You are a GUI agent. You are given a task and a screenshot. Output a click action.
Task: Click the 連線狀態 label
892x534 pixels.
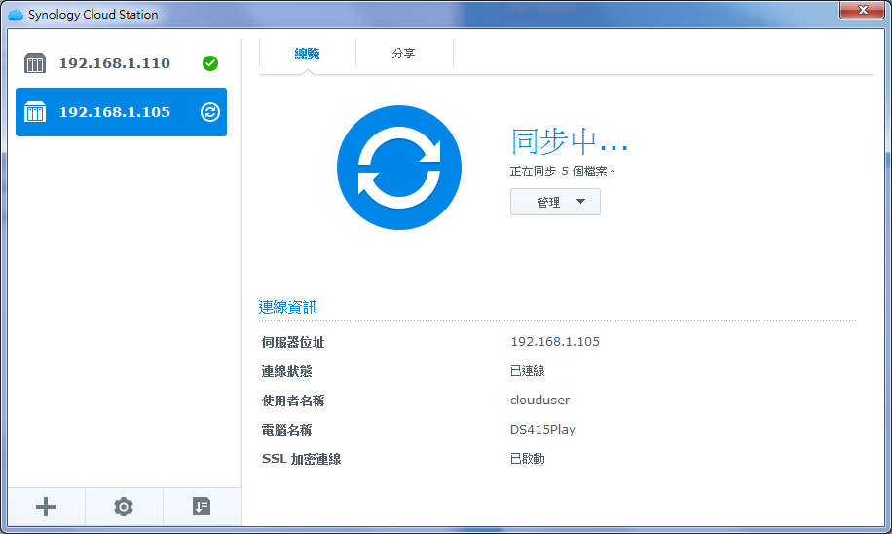[286, 371]
